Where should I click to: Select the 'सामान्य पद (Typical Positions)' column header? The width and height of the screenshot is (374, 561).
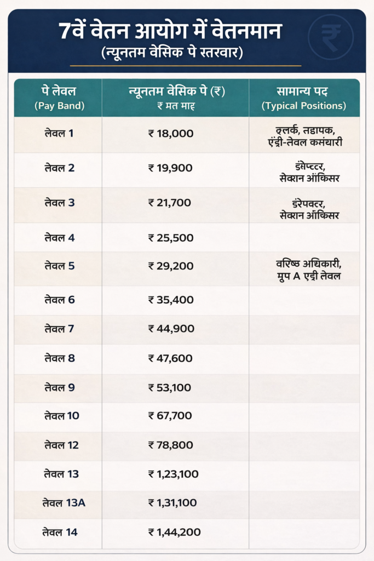(304, 98)
